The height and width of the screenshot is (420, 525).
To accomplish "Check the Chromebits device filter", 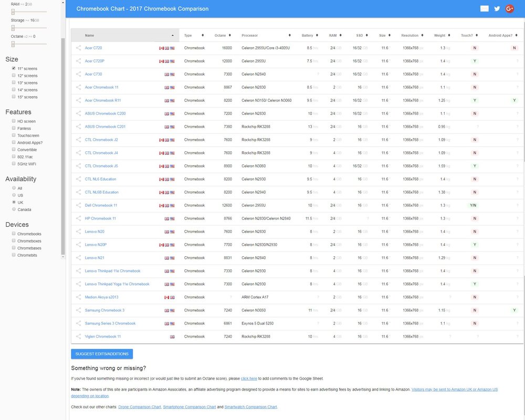I will click(x=14, y=255).
